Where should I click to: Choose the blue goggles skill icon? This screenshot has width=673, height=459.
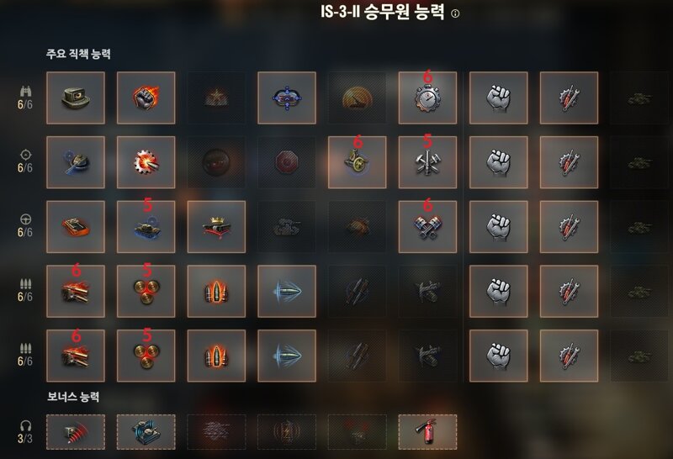pos(287,98)
